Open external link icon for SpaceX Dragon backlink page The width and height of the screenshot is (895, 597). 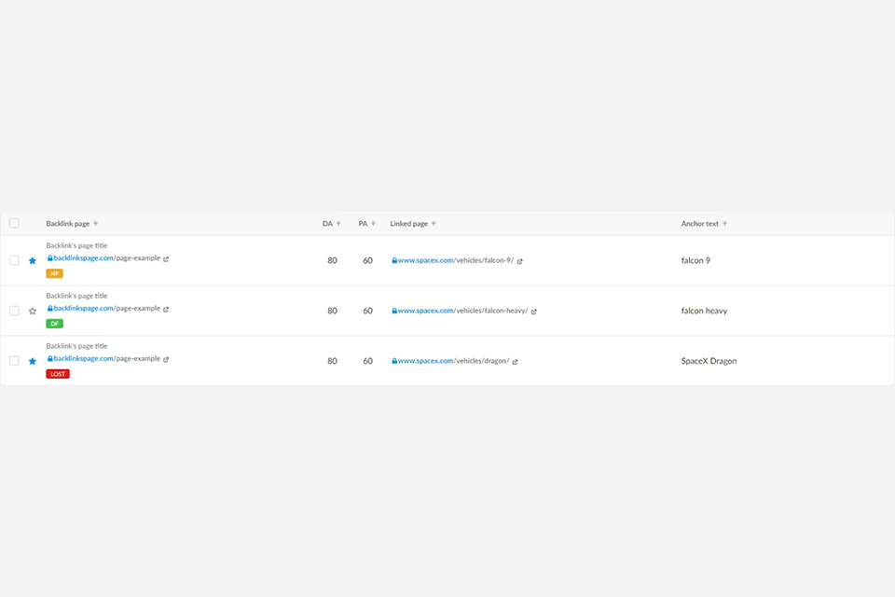(166, 359)
